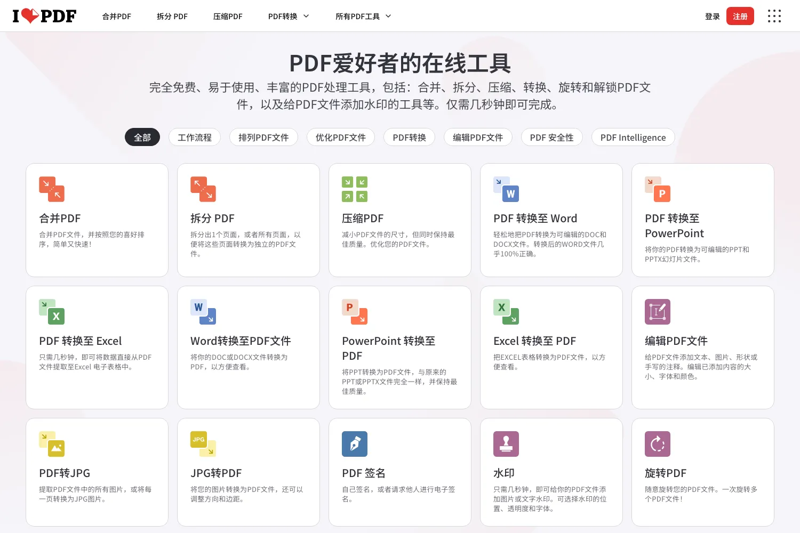The width and height of the screenshot is (800, 533).
Task: Open the Word转换至PDF文件 title
Action: 241,341
